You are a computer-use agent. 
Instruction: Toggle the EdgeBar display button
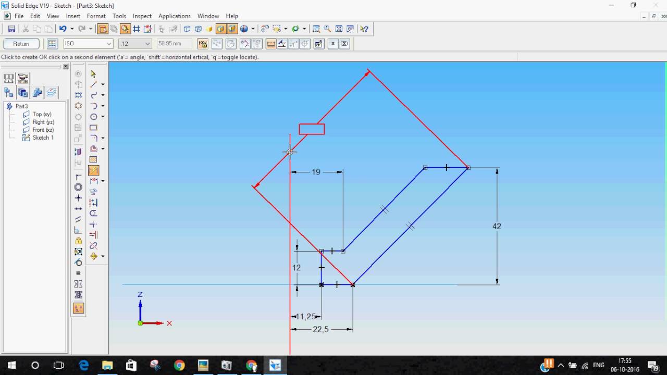point(102,29)
